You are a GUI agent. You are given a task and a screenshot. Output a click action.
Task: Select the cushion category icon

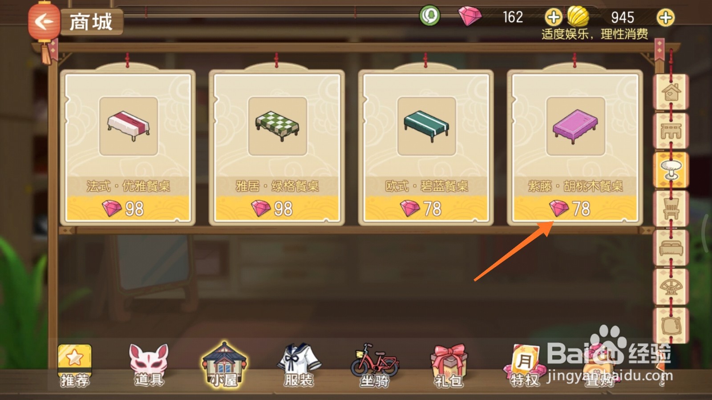tap(671, 325)
